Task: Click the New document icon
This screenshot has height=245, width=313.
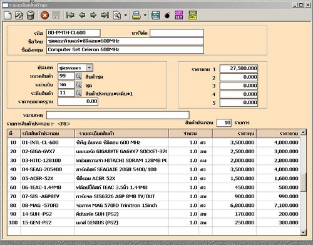Action: click(x=8, y=15)
